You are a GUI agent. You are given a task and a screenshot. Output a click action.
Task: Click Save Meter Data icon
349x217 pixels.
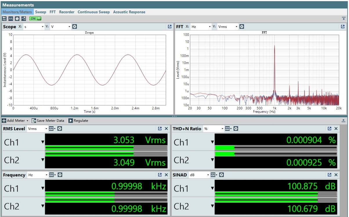(x=34, y=120)
